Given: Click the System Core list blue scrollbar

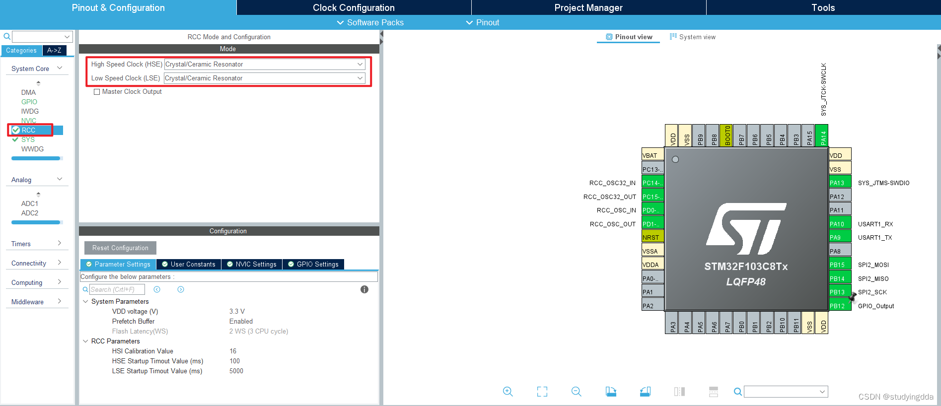Looking at the screenshot, I should [x=36, y=158].
